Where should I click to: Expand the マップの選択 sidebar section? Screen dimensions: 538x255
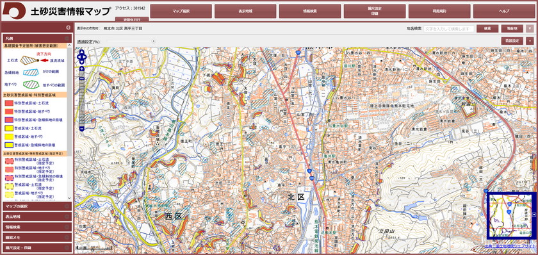37,206
